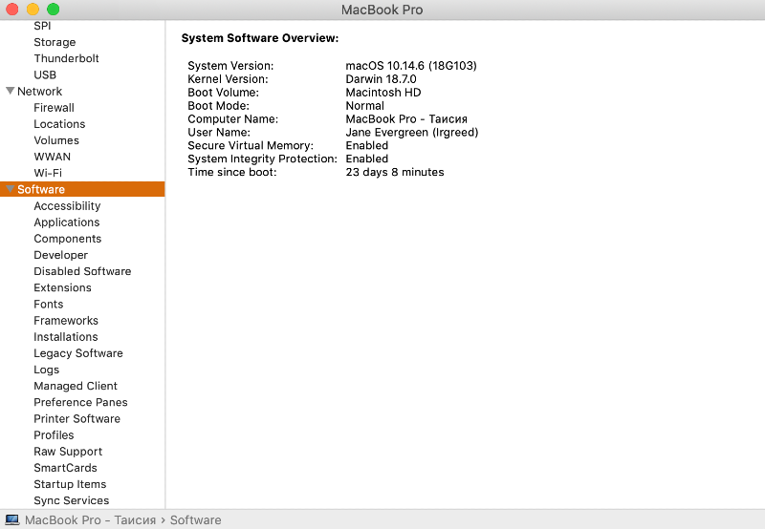This screenshot has width=765, height=529.
Task: Select Components in the sidebar
Action: tap(67, 239)
